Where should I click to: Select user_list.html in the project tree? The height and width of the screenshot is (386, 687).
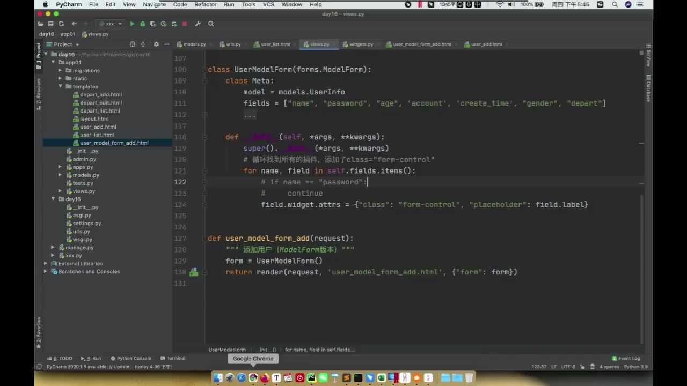(x=97, y=135)
